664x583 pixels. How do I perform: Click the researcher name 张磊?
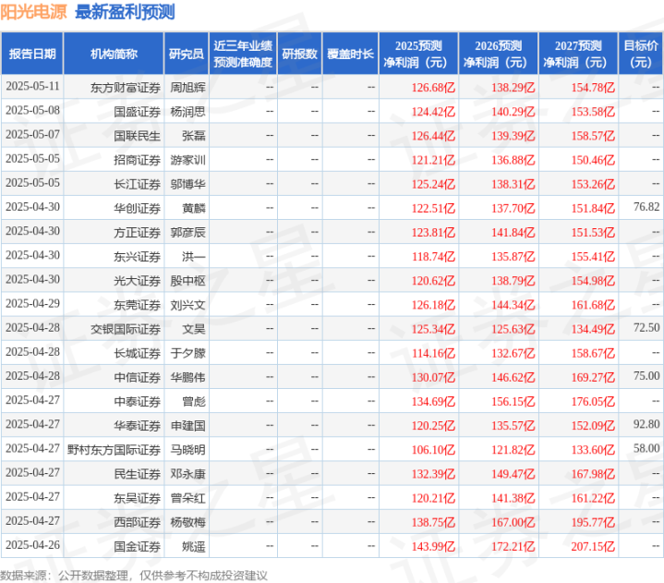194,136
